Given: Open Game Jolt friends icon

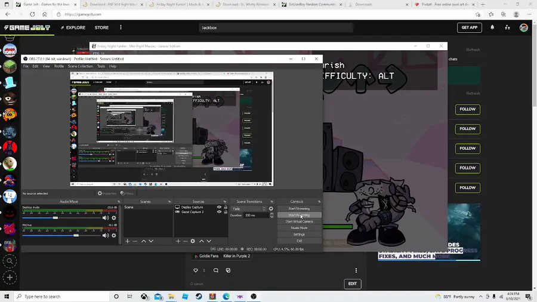Looking at the screenshot, I should [x=508, y=27].
